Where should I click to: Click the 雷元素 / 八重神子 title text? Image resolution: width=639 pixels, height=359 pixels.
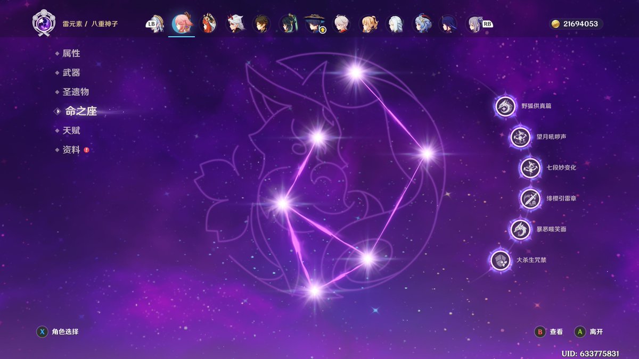pos(90,24)
